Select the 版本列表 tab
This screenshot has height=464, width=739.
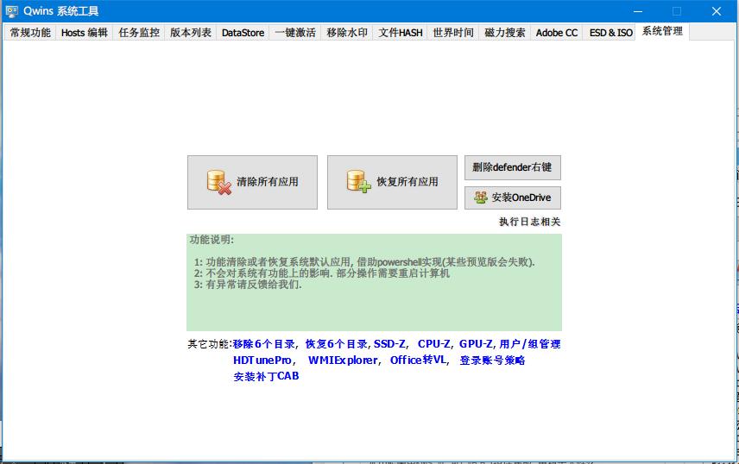click(x=191, y=33)
